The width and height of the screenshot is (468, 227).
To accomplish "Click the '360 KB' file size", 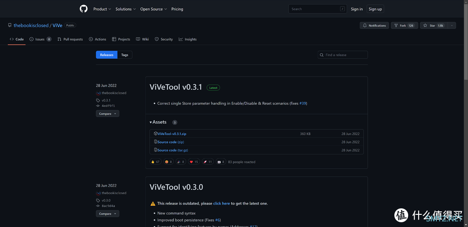I will coord(305,134).
